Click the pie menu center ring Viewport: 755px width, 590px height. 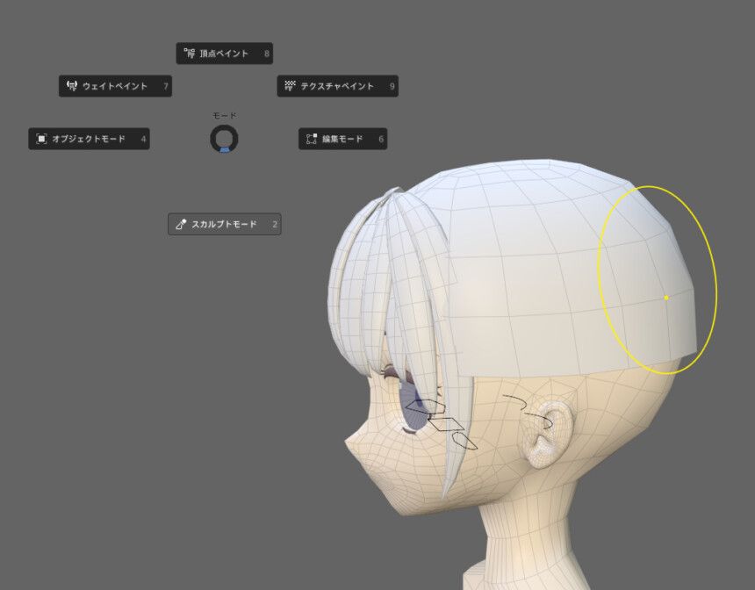224,139
